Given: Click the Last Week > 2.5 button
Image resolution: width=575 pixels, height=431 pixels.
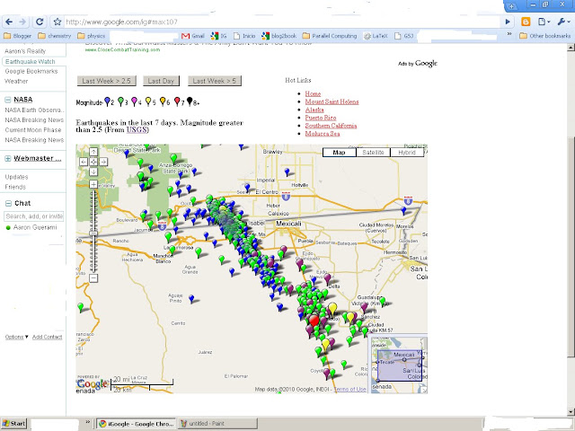Looking at the screenshot, I should pyautogui.click(x=107, y=81).
